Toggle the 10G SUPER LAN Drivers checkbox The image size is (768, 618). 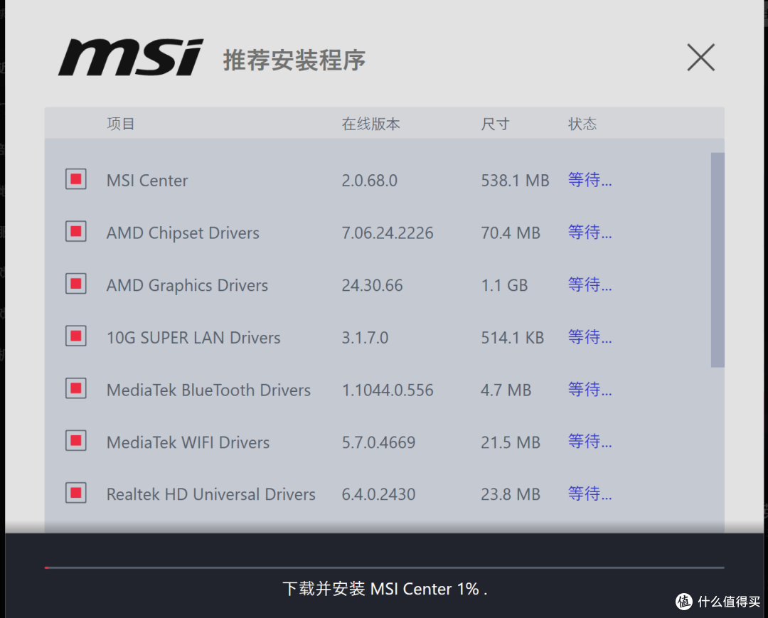[x=76, y=336]
